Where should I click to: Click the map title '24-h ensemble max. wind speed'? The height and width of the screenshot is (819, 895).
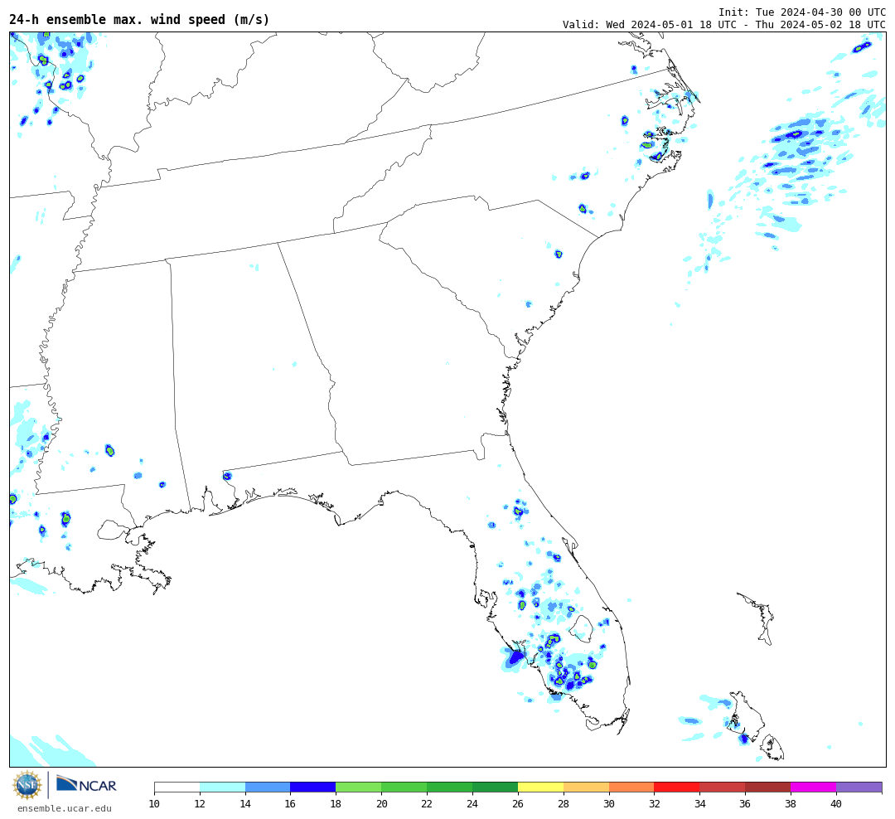pos(138,19)
